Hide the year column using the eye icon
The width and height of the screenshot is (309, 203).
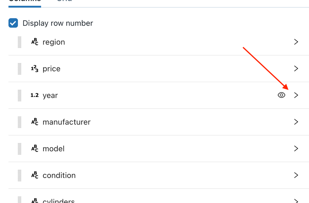pos(281,95)
